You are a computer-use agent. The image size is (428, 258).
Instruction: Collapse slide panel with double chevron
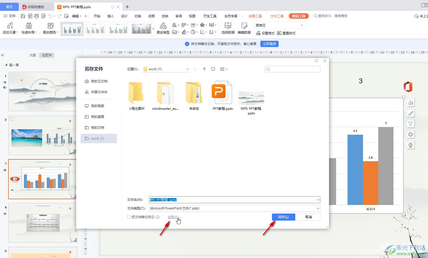click(x=2, y=55)
